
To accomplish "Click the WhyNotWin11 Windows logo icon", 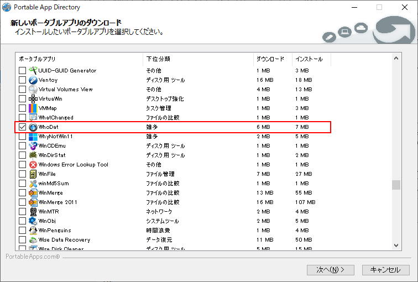I will [x=33, y=137].
